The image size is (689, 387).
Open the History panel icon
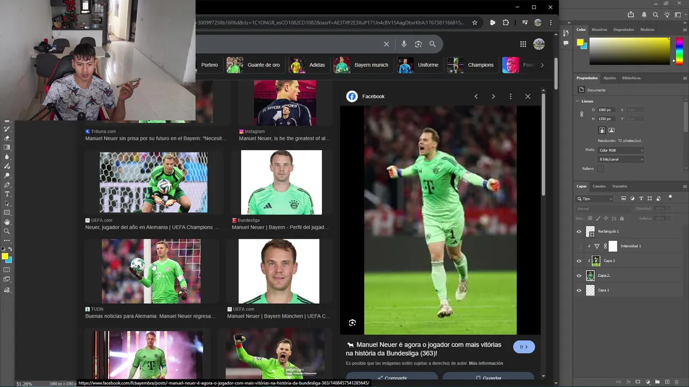tap(566, 33)
